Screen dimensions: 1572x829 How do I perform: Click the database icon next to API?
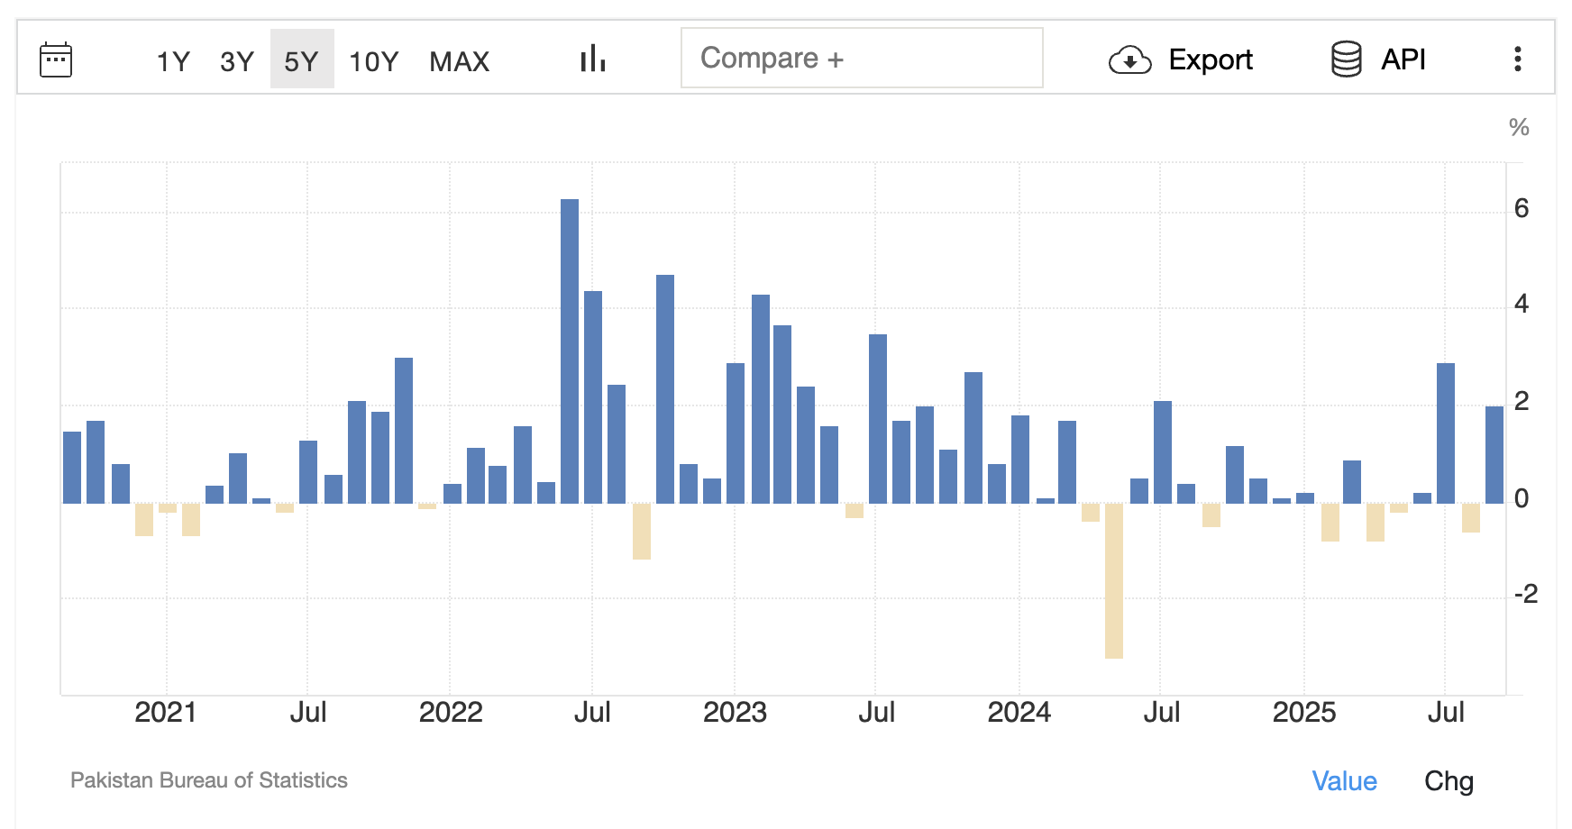[1345, 59]
